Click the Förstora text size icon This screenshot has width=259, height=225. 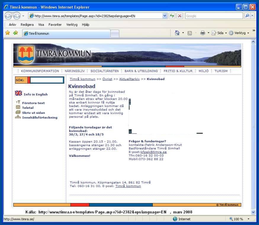point(18,102)
